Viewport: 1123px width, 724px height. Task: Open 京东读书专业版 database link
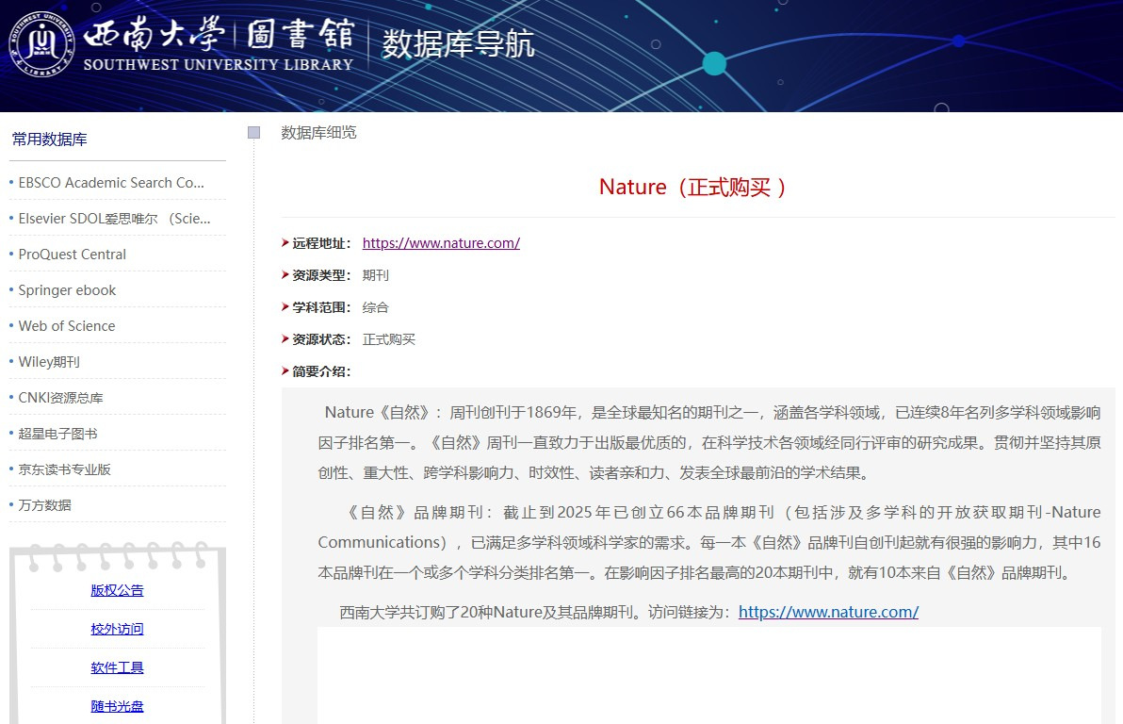65,469
